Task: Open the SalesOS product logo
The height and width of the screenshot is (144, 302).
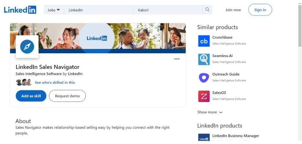Action: 204,96
